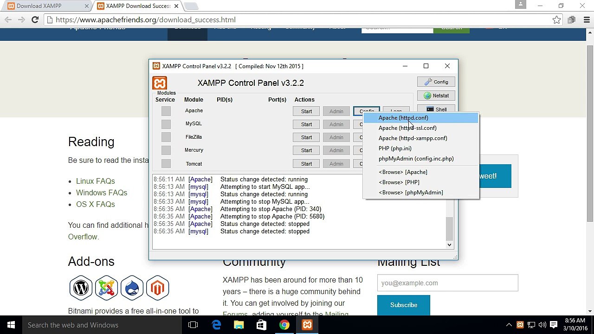Click the taskbar search box
Image resolution: width=594 pixels, height=334 pixels.
102,325
